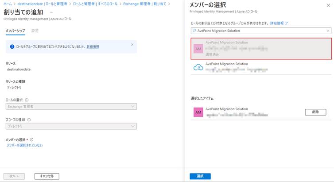The height and width of the screenshot is (182, 334).
Task: Go to ホーム breadcrumb
Action: coord(8,4)
